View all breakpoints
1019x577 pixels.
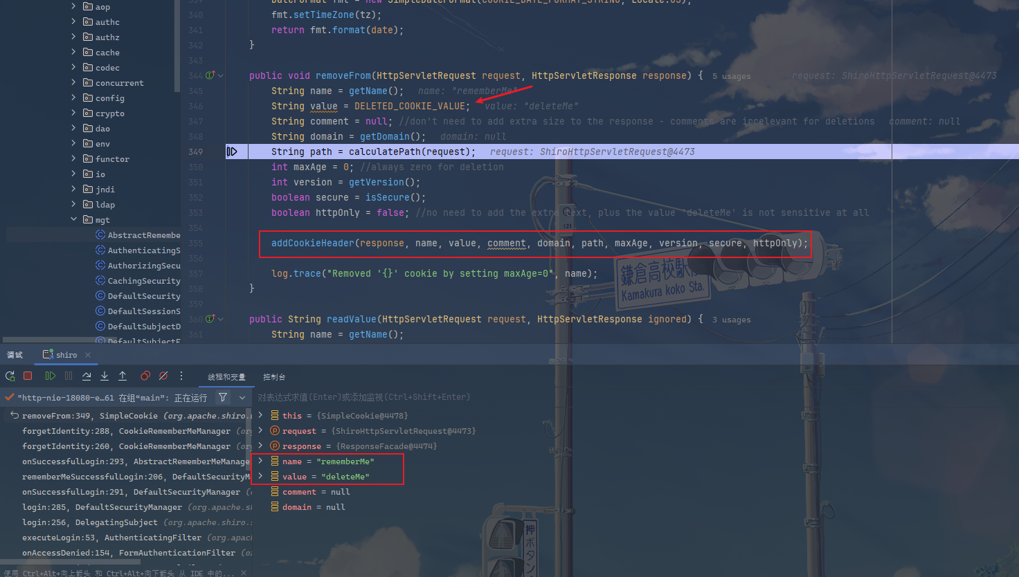coord(145,376)
